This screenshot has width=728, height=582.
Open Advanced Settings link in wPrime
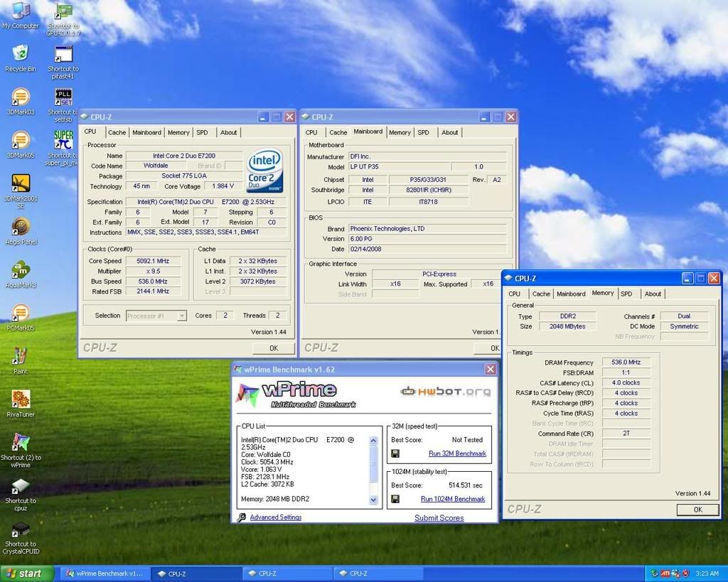click(276, 517)
